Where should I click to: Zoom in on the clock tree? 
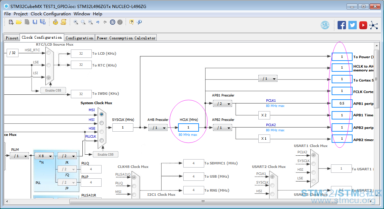(76, 22)
